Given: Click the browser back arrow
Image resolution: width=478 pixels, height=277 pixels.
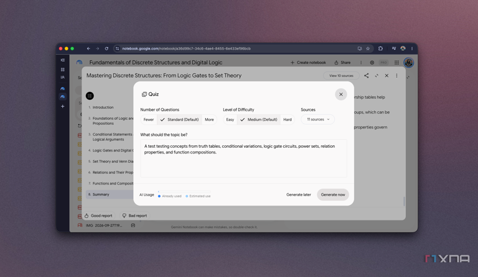Looking at the screenshot, I should (x=88, y=48).
